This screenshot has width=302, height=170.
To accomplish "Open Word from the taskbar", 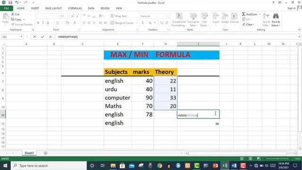I will click(234, 166).
